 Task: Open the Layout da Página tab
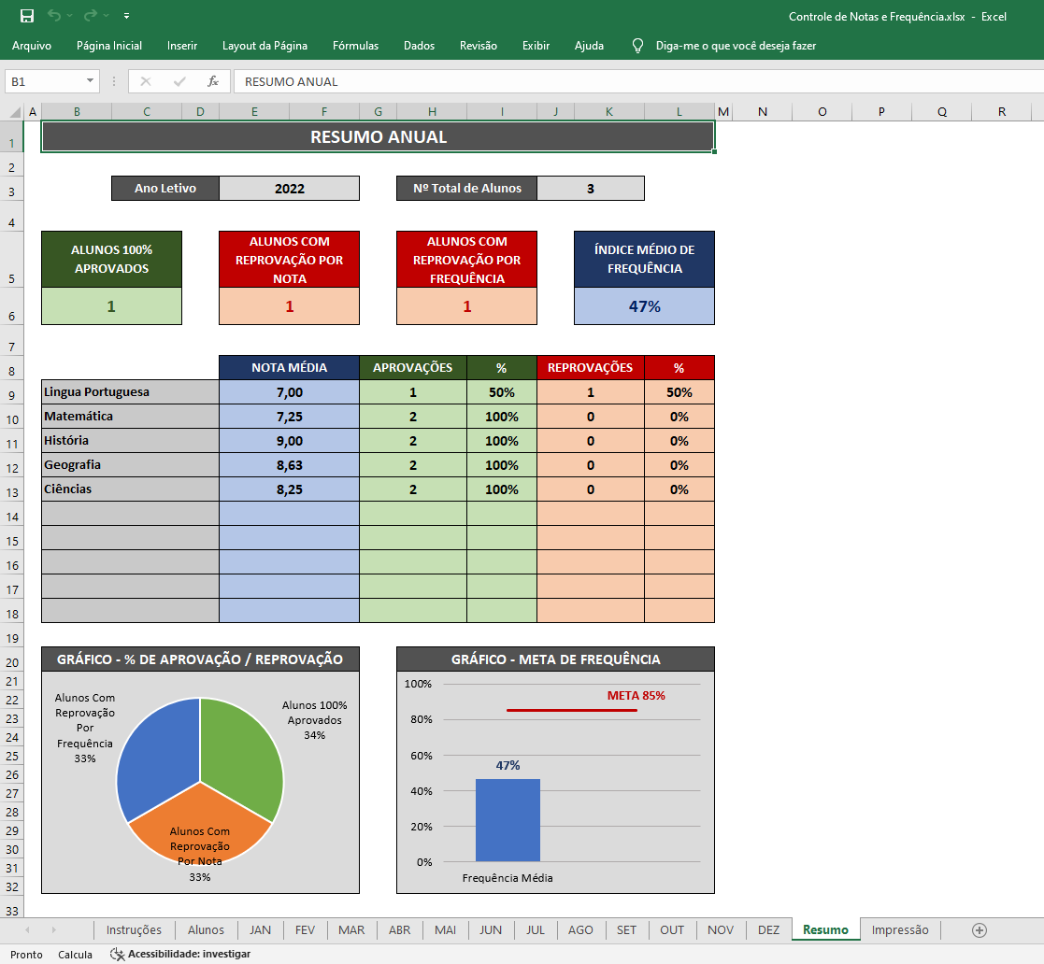pyautogui.click(x=265, y=45)
